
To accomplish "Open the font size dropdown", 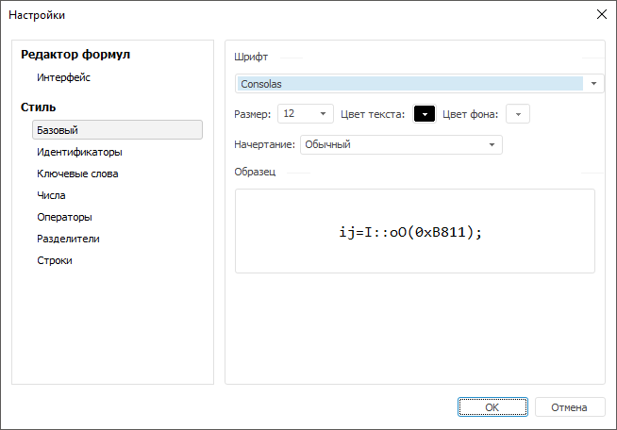I will (x=324, y=114).
